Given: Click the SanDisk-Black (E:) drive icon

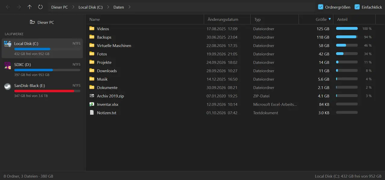Looking at the screenshot, I should click(x=8, y=86).
